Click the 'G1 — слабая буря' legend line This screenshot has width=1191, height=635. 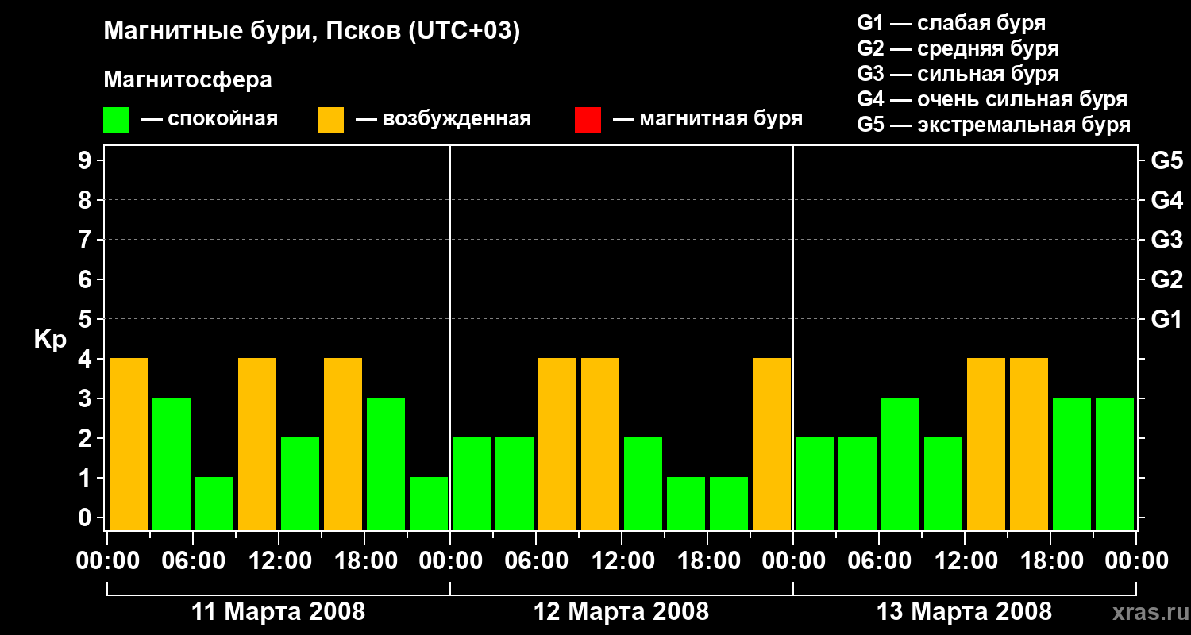pyautogui.click(x=951, y=23)
